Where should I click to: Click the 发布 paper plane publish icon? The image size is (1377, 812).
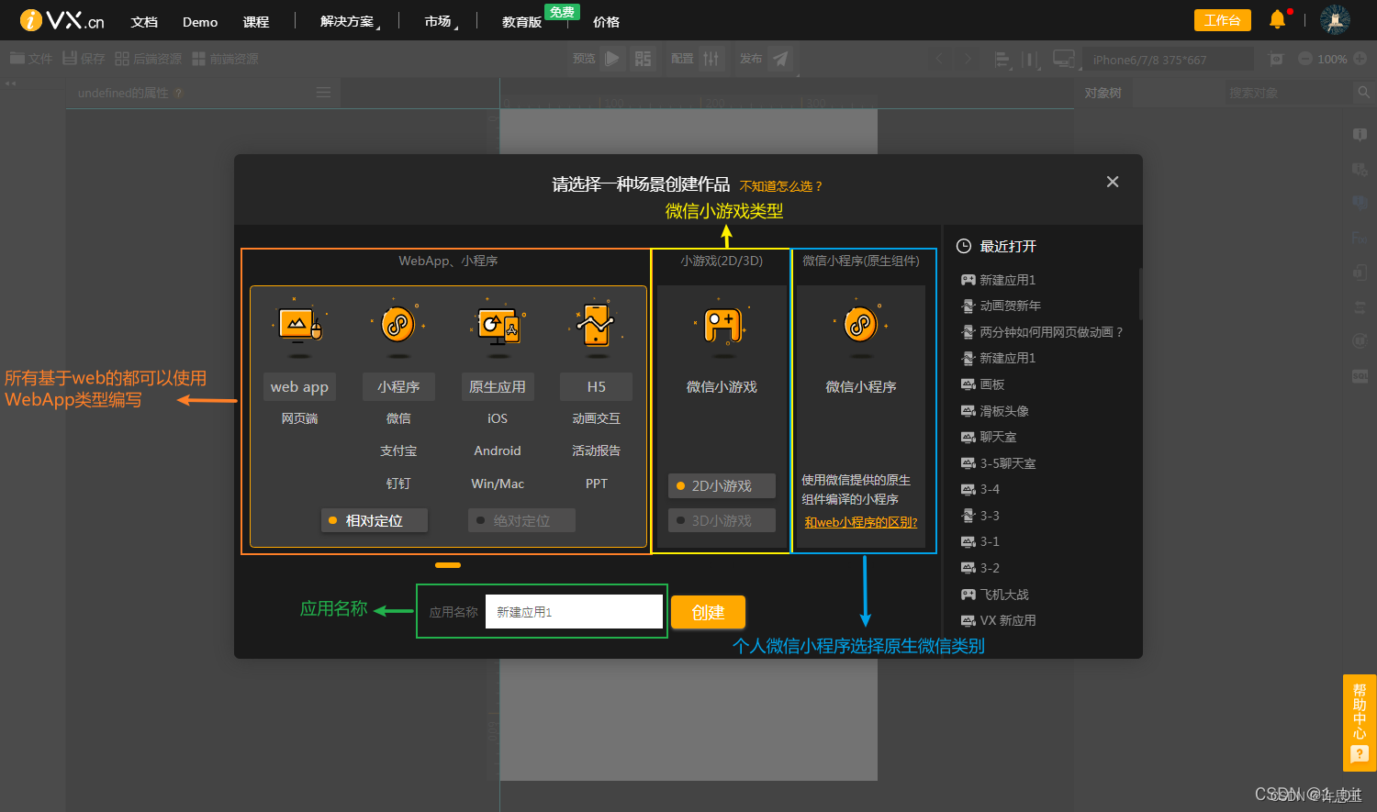(779, 58)
